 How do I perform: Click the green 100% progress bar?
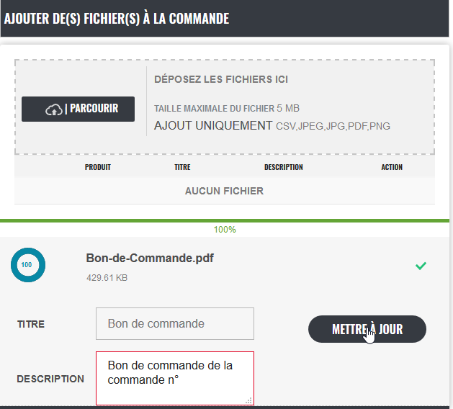coord(225,220)
